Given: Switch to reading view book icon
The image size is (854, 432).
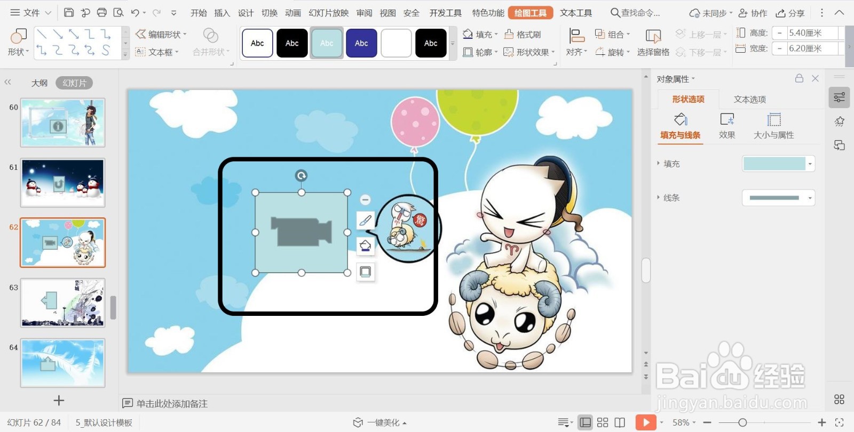Looking at the screenshot, I should coord(620,422).
